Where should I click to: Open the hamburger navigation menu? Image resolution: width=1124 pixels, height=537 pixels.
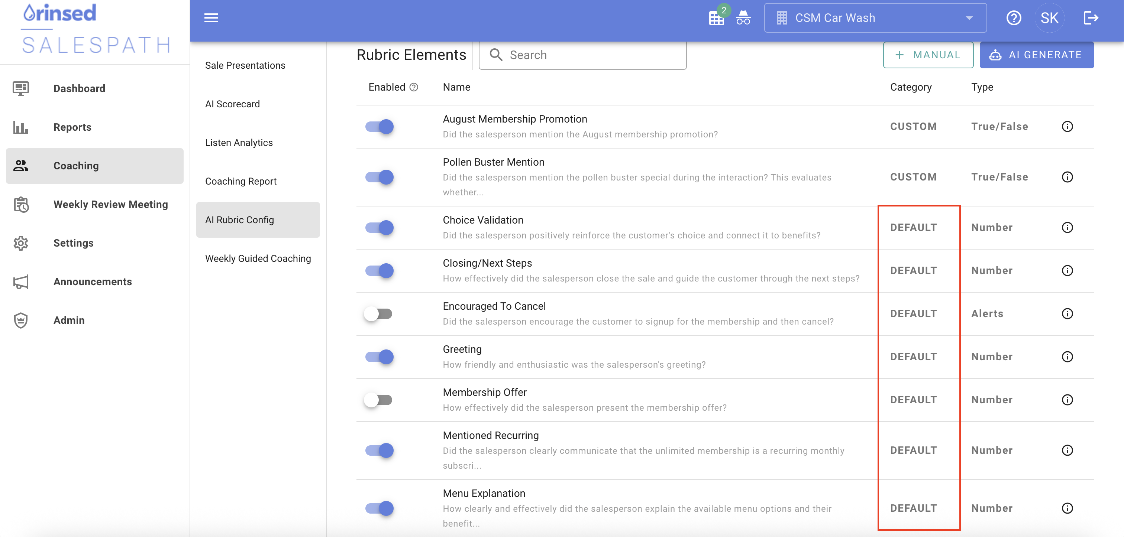(x=211, y=18)
